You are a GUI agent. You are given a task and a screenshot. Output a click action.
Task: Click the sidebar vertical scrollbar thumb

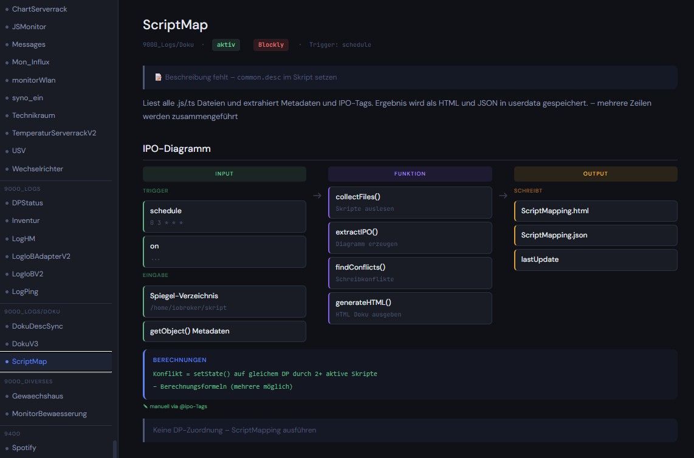[x=115, y=449]
